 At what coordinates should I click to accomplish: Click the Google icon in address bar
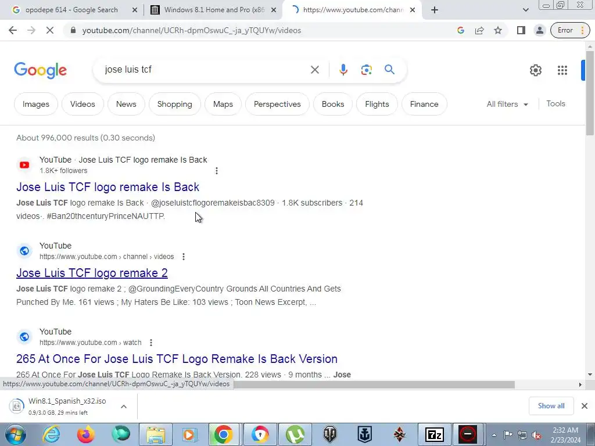pyautogui.click(x=461, y=30)
